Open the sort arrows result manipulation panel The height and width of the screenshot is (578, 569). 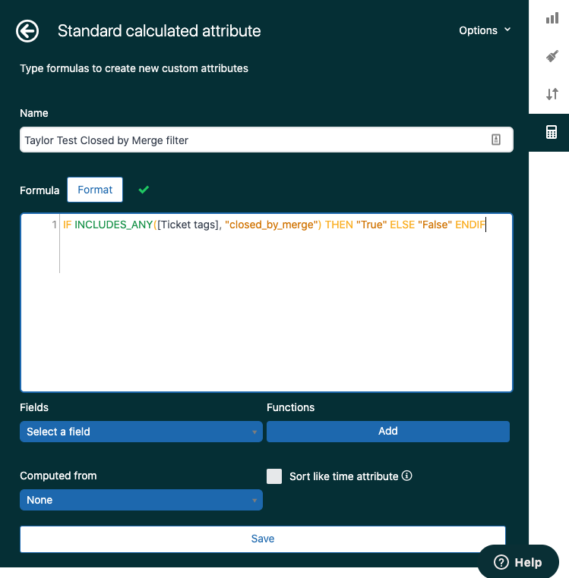coord(552,94)
